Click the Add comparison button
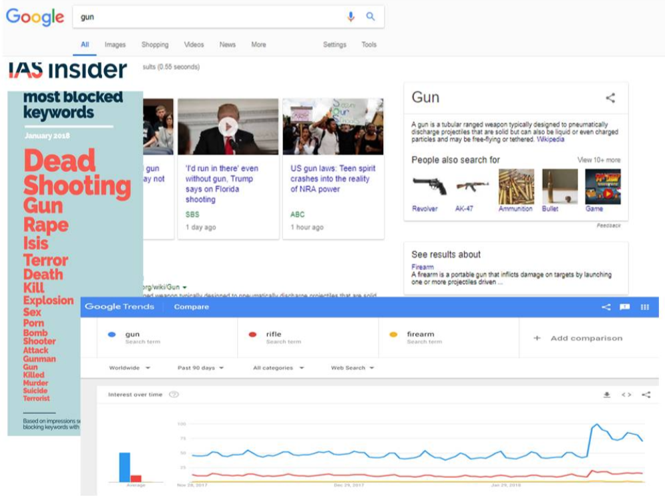The image size is (665, 496). click(x=578, y=338)
